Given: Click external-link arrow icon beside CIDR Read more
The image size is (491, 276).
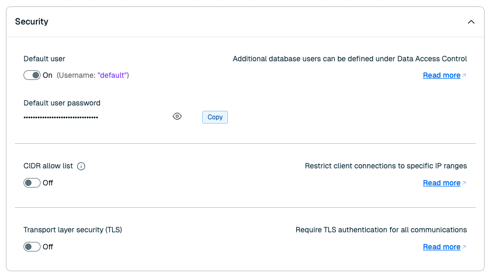Looking at the screenshot, I should tap(464, 183).
